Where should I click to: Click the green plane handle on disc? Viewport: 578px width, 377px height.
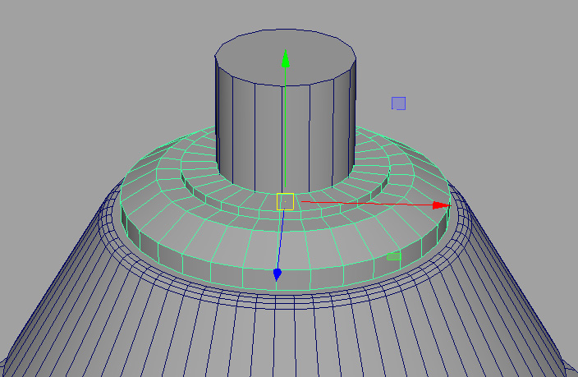click(394, 256)
